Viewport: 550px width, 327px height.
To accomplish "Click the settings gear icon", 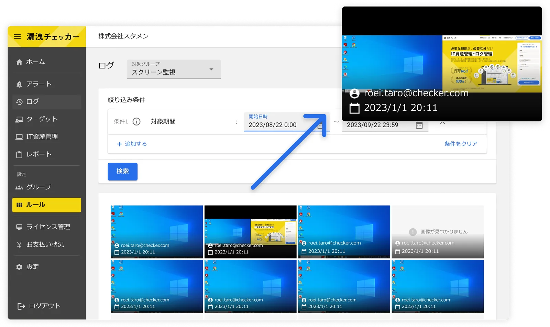I will coord(19,267).
